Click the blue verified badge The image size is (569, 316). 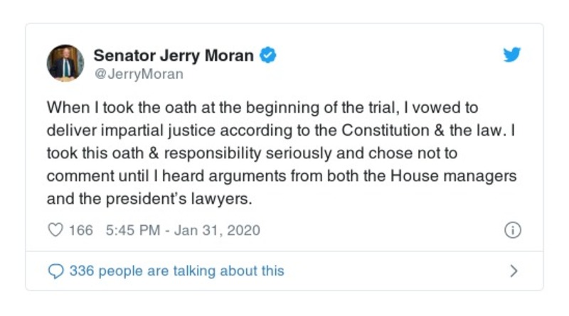click(x=267, y=55)
